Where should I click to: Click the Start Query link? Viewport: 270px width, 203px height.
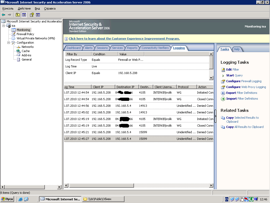234,75
